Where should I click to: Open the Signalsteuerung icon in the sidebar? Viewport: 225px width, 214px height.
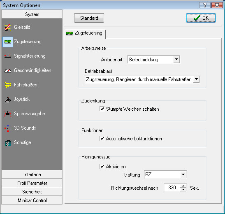point(8,56)
